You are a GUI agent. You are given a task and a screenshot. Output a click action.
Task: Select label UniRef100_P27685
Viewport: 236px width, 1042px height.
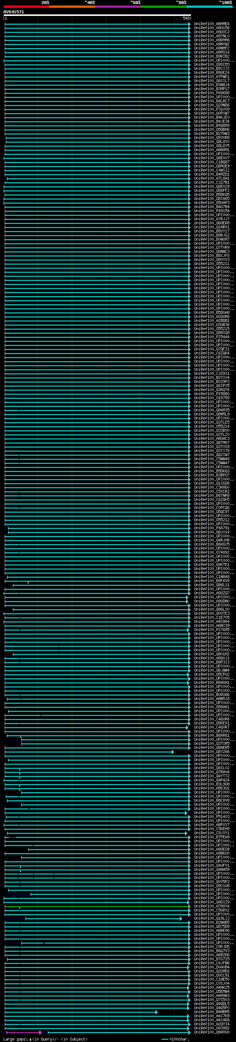coord(211,630)
